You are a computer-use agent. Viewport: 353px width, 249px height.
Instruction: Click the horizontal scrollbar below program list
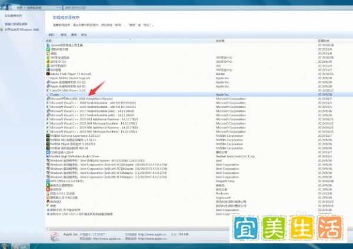pos(139,229)
